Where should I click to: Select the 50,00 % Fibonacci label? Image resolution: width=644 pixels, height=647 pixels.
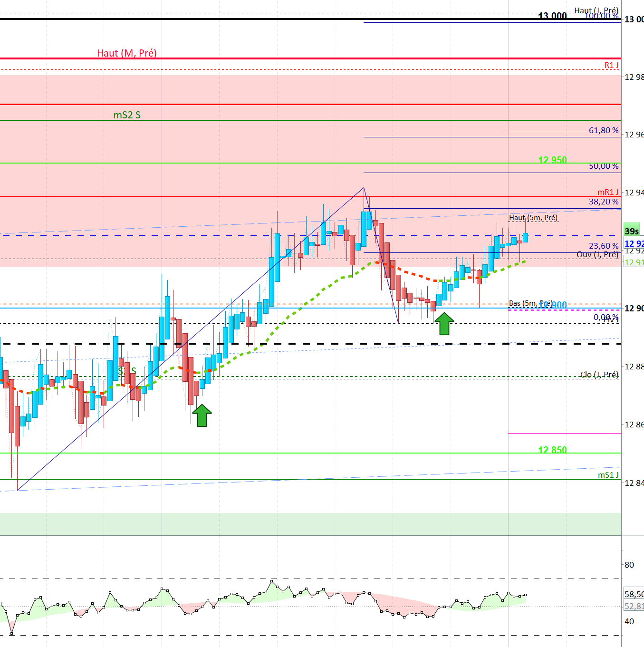(604, 166)
